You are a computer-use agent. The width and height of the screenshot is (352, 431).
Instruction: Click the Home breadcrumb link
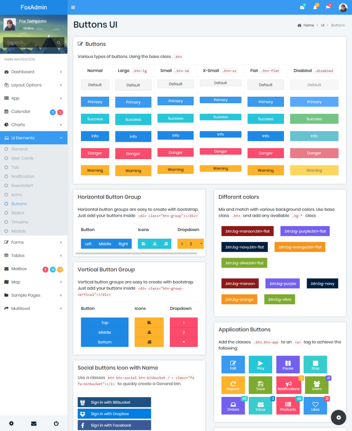pos(308,25)
